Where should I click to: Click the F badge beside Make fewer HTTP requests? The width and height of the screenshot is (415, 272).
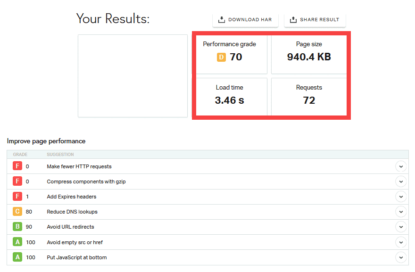coord(17,166)
